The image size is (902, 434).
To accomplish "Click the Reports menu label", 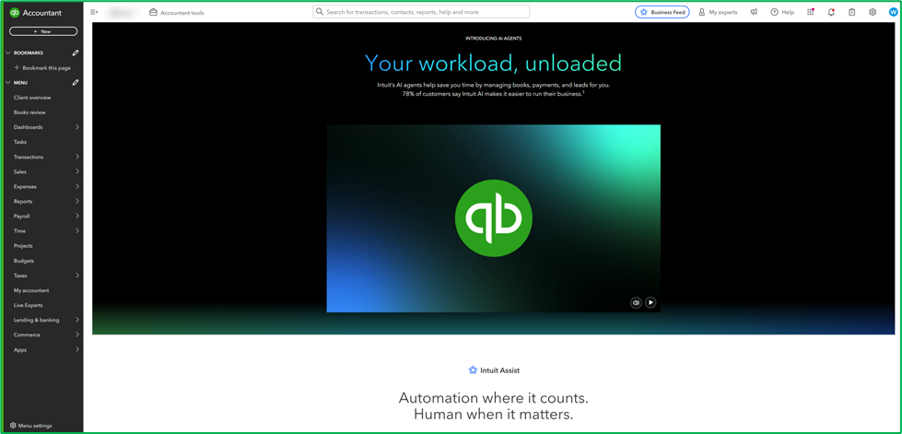I will point(23,202).
